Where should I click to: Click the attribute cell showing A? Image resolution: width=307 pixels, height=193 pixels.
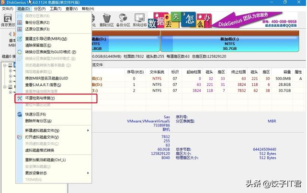(301, 79)
